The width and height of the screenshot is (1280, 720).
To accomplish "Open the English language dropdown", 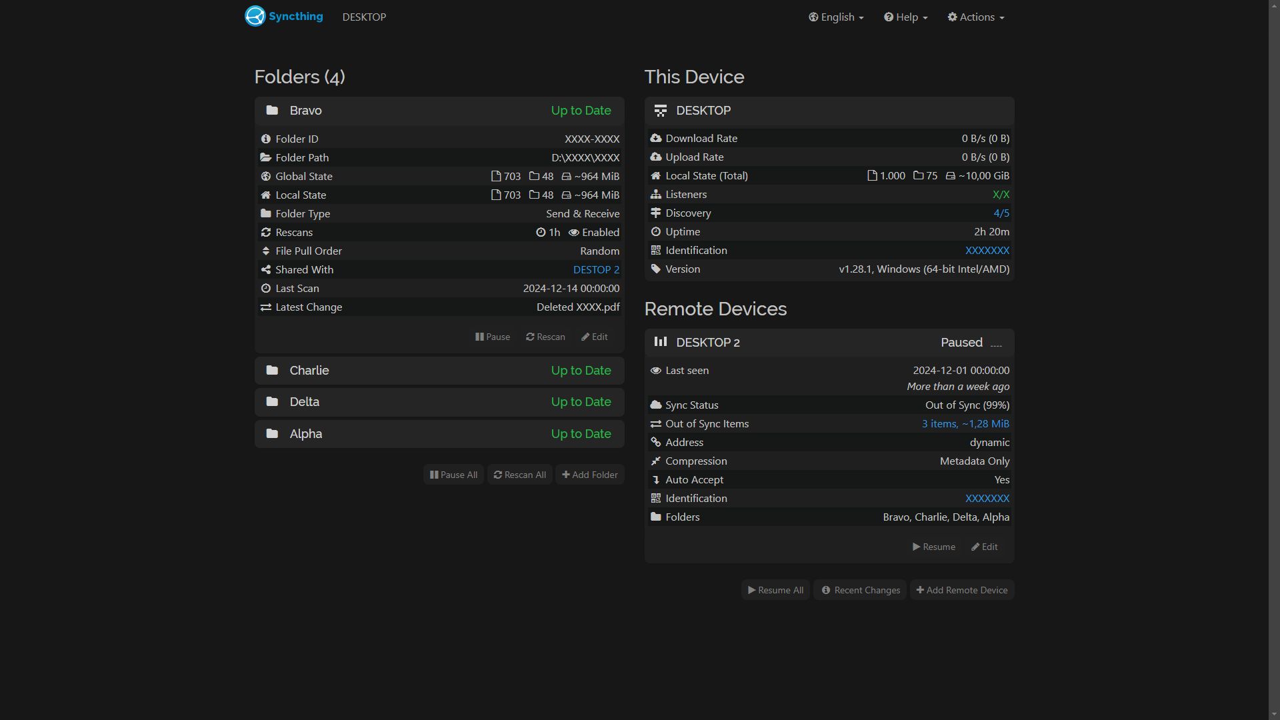I will tap(836, 17).
